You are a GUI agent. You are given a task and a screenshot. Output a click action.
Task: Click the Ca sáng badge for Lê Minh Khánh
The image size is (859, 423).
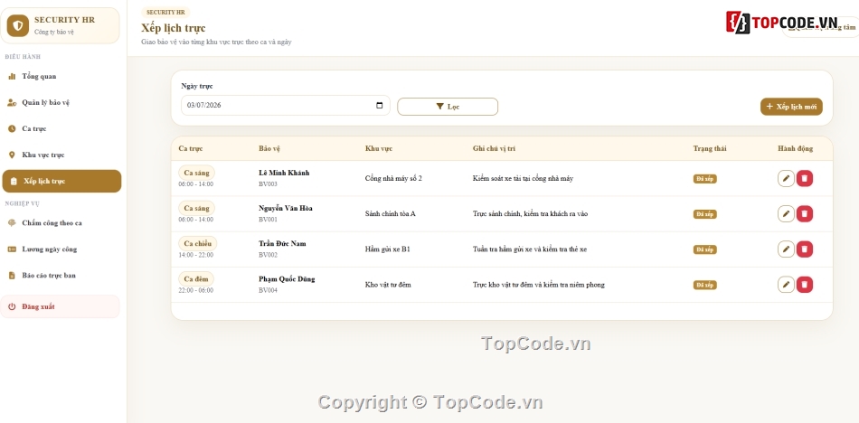coord(197,173)
